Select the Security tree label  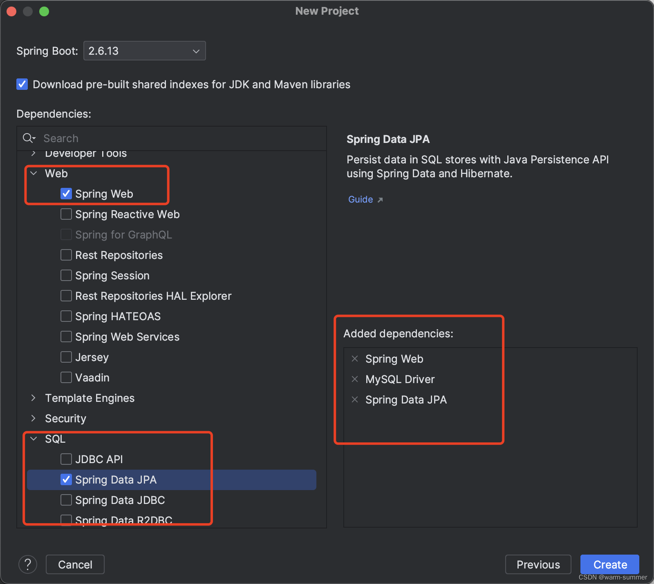tap(65, 418)
